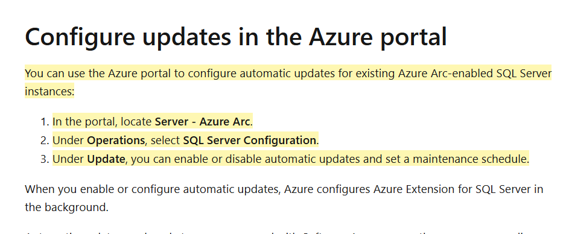The height and width of the screenshot is (234, 572).
Task: Click list number 2 marker
Action: point(45,141)
